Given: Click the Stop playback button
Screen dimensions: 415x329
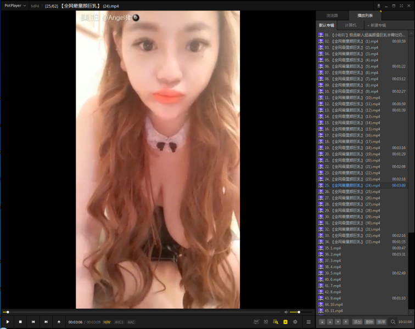Looking at the screenshot, I should point(20,322).
